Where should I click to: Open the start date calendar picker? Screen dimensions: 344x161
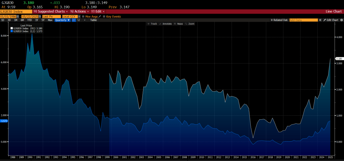[x=18, y=16]
